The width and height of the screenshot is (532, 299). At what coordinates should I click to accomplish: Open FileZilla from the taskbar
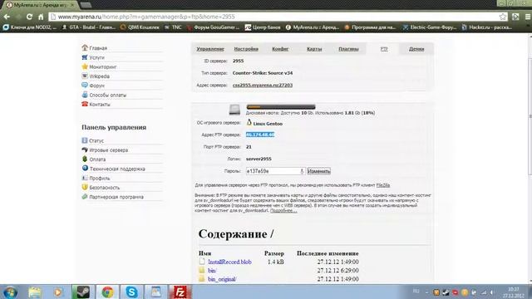click(180, 292)
